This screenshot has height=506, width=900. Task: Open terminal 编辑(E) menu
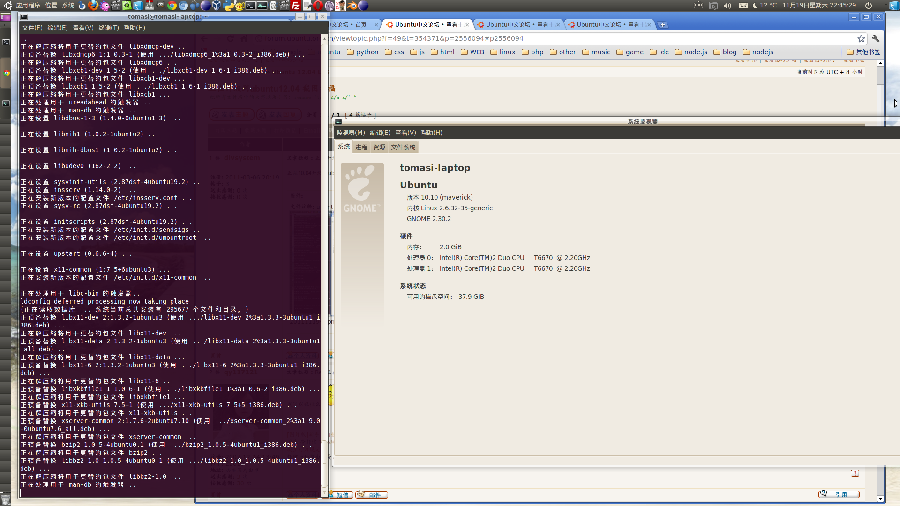58,28
